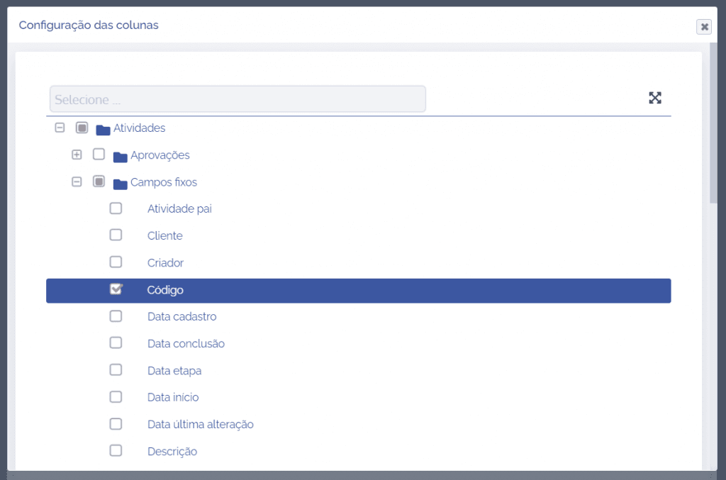Screen dimensions: 726x480
Task: Collapse the Campos fixos tree node
Action: [77, 182]
